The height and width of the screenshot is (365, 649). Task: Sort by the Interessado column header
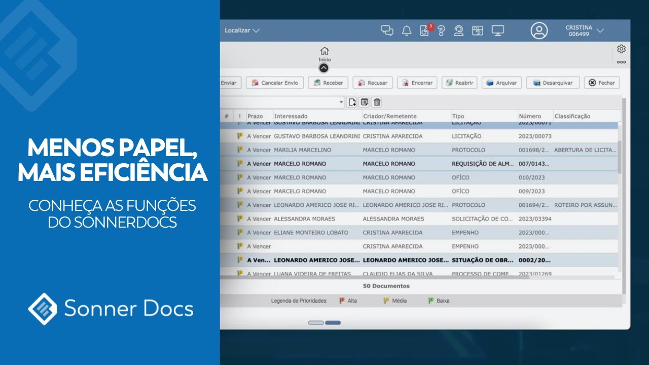tap(317, 116)
